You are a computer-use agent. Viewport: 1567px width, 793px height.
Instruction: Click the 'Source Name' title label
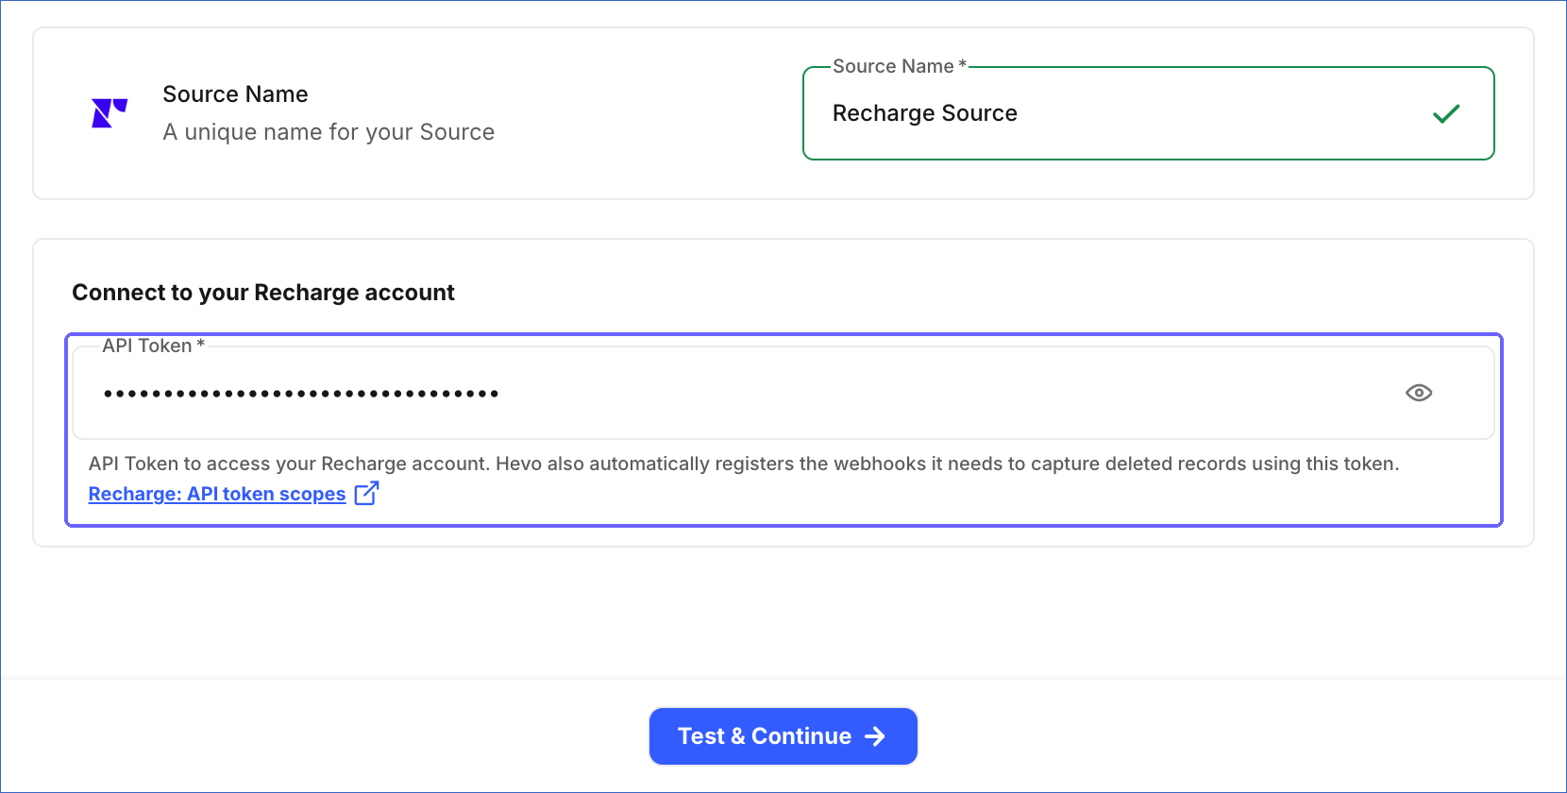click(x=235, y=94)
